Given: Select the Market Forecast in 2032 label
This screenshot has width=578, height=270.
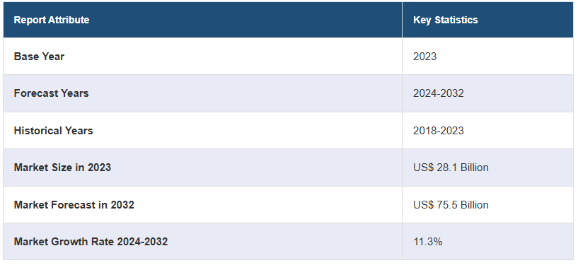Looking at the screenshot, I should 74,205.
